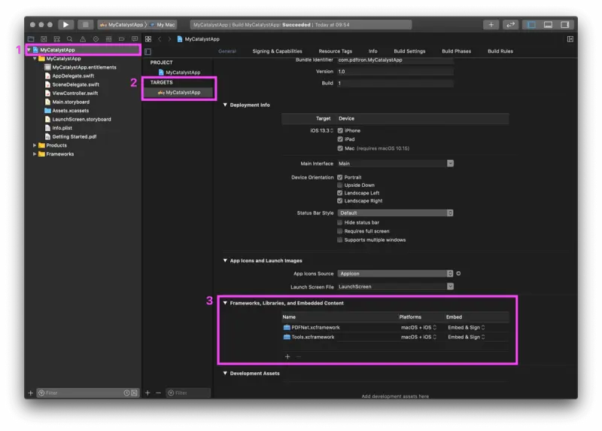
Task: Open the Info tab
Action: [372, 51]
